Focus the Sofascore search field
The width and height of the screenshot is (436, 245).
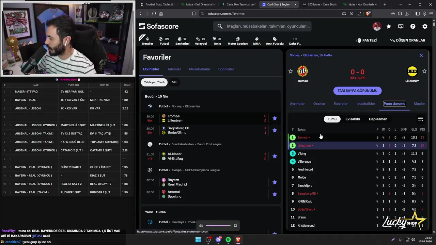[262, 26]
